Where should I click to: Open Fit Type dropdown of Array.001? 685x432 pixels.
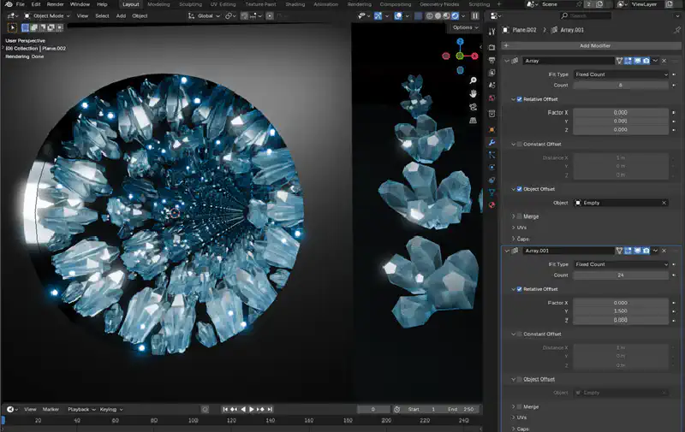pyautogui.click(x=621, y=264)
